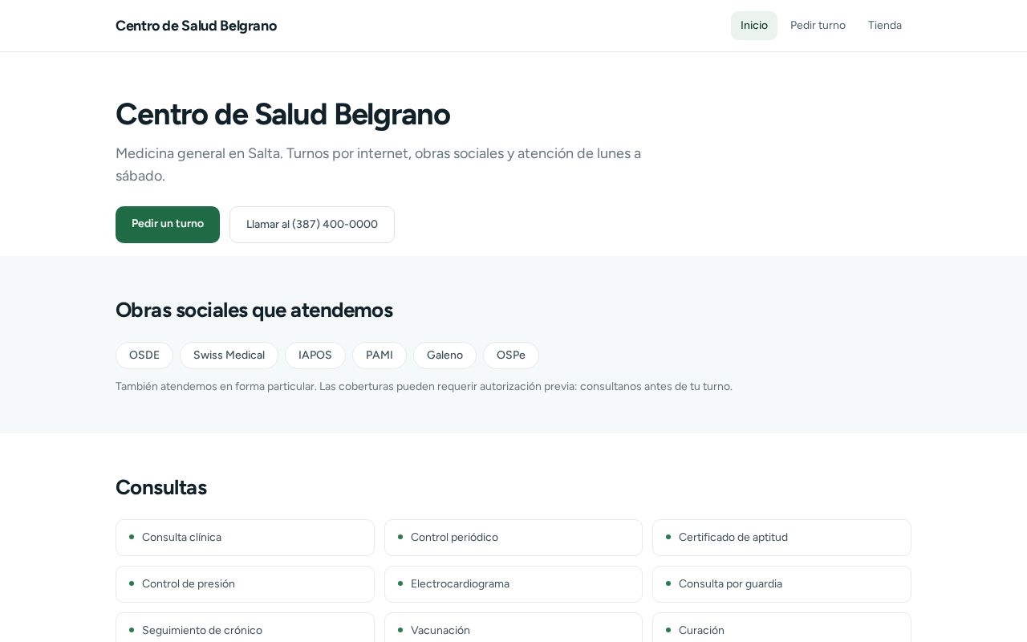Click the green Pedir un turno button
Image resolution: width=1027 pixels, height=642 pixels.
pyautogui.click(x=168, y=225)
